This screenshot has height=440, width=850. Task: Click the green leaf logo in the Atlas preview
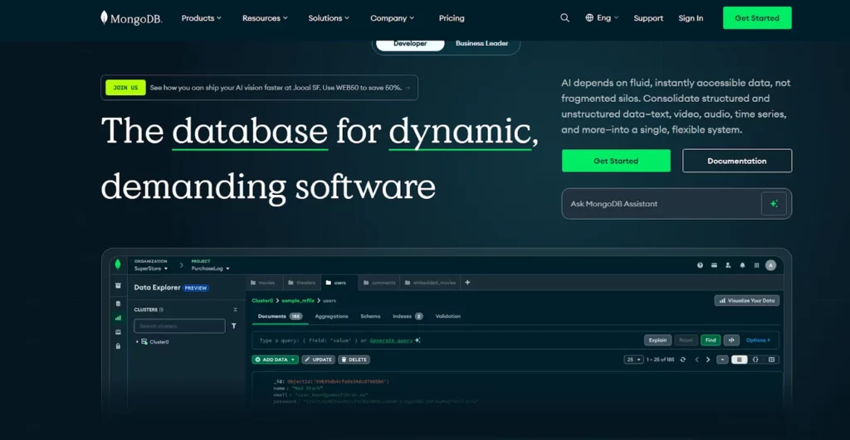coord(118,264)
